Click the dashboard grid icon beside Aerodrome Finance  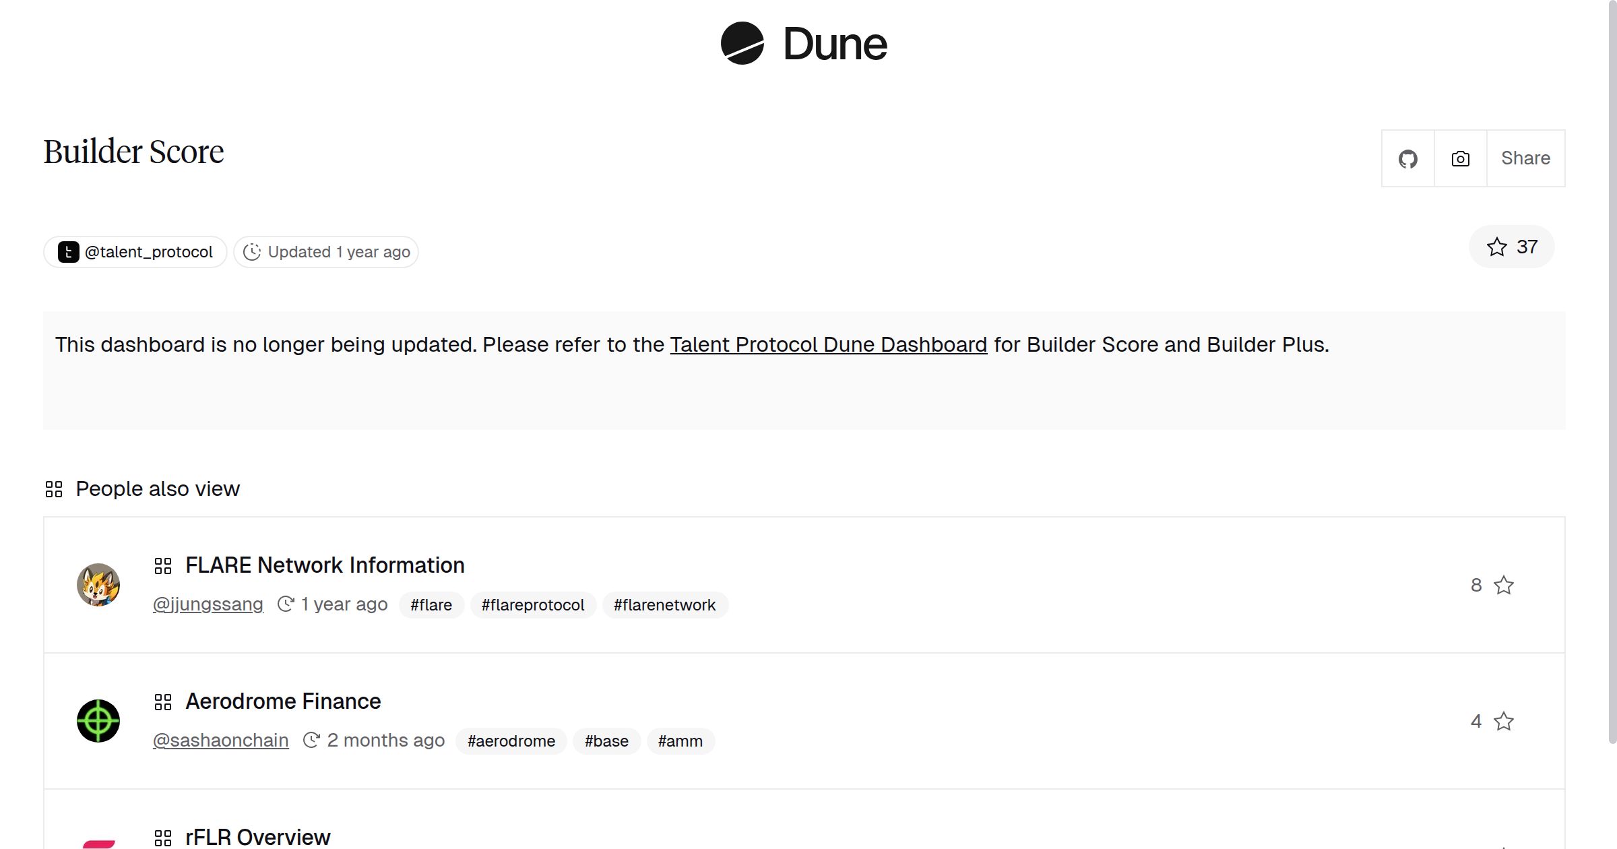tap(163, 702)
